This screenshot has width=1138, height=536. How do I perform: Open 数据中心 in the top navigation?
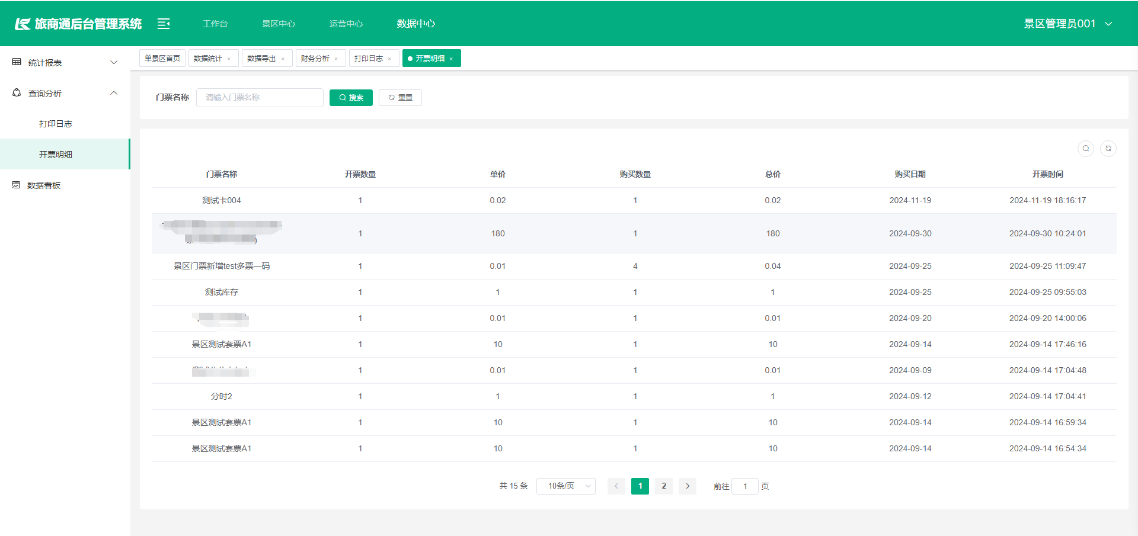coord(416,24)
